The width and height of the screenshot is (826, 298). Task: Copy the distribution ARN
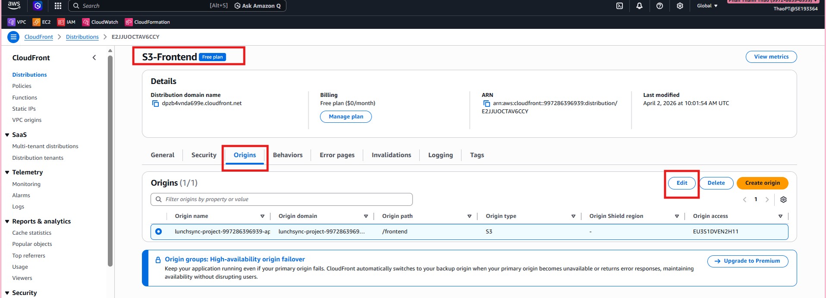tap(486, 103)
